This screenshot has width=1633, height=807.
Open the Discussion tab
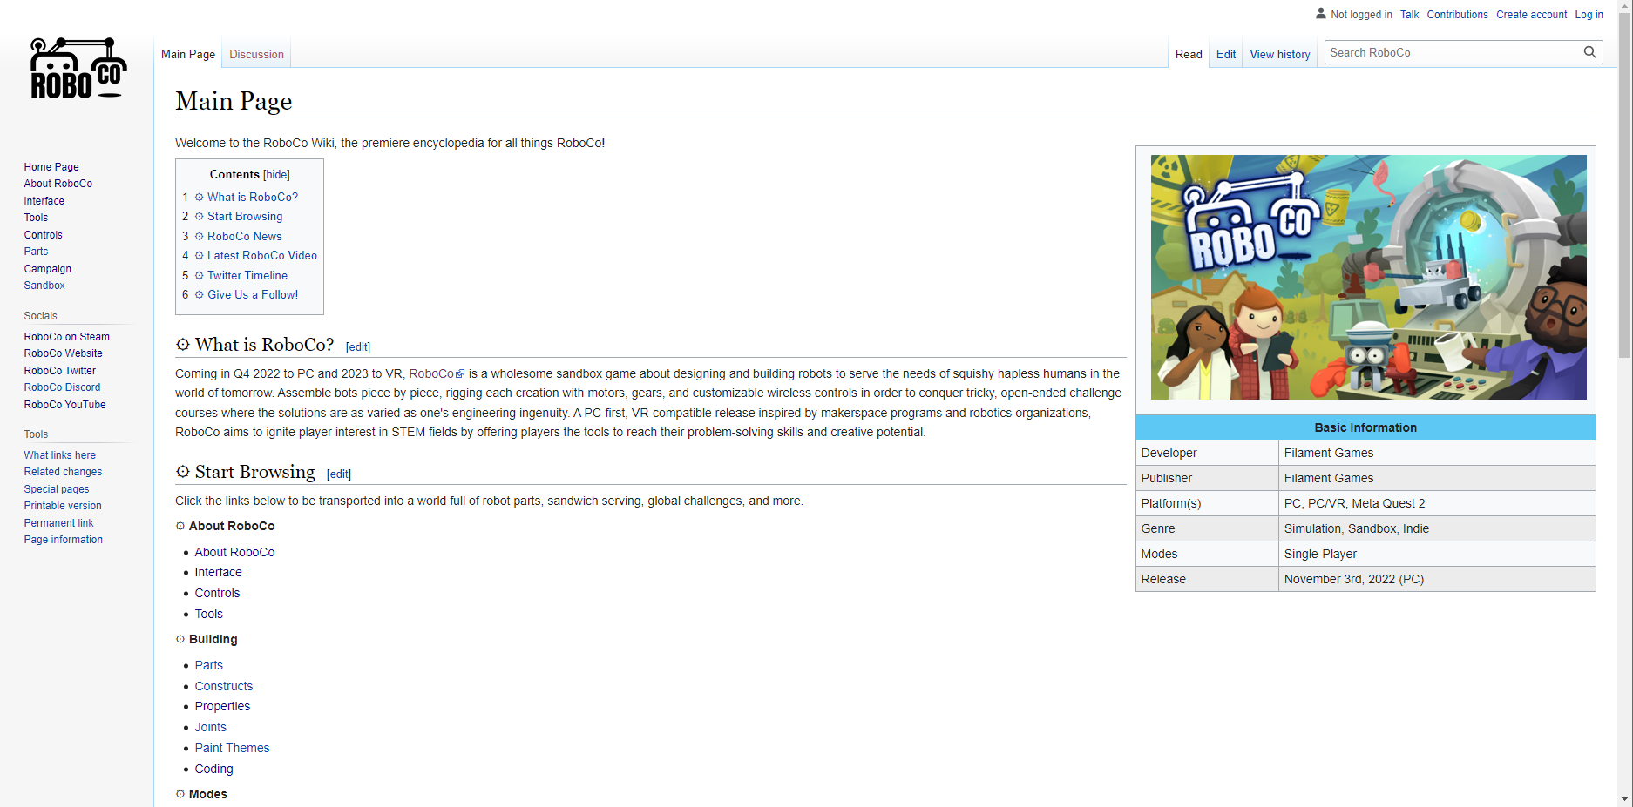(x=256, y=54)
